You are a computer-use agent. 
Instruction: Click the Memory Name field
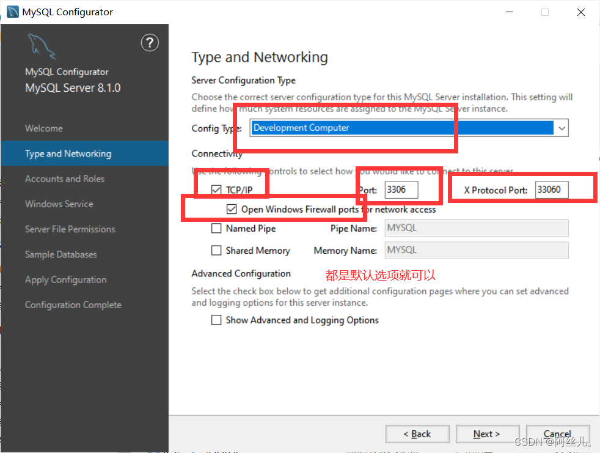(477, 250)
